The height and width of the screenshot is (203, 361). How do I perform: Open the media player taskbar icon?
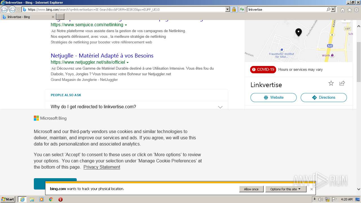click(x=41, y=199)
